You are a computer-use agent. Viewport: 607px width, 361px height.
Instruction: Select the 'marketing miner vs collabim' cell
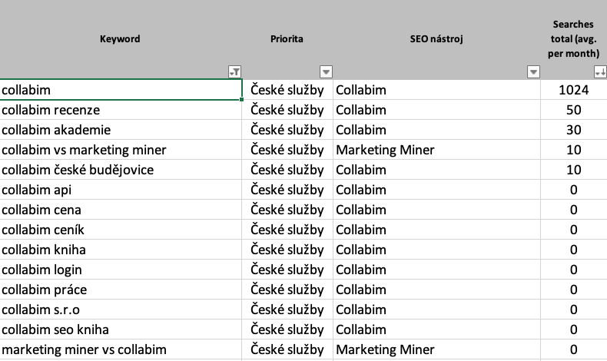(x=121, y=349)
